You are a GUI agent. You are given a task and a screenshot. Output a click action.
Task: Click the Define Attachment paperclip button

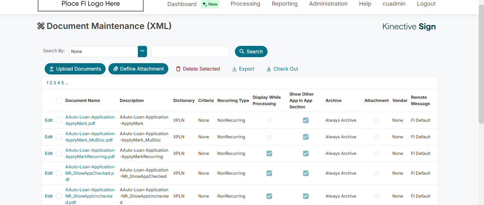pyautogui.click(x=138, y=69)
